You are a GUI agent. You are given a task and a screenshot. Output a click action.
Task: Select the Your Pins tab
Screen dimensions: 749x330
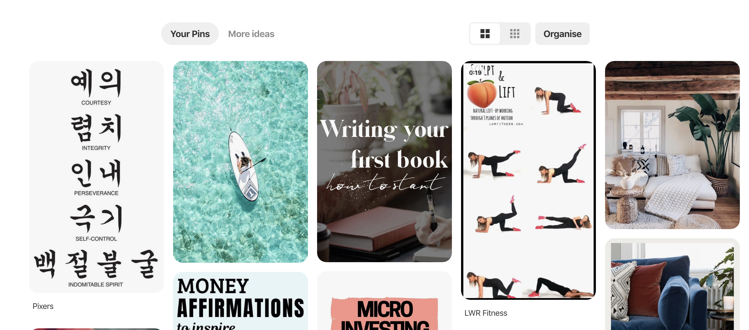(x=190, y=34)
